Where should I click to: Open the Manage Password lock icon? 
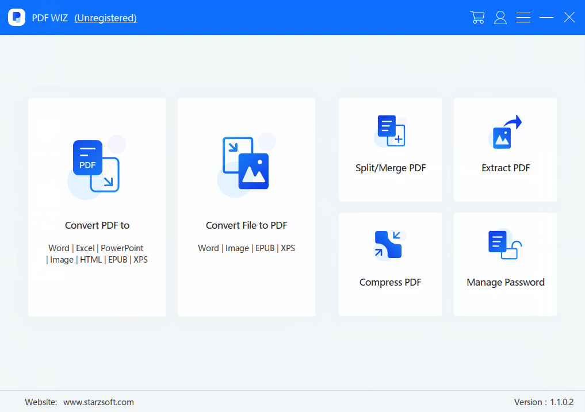click(505, 245)
